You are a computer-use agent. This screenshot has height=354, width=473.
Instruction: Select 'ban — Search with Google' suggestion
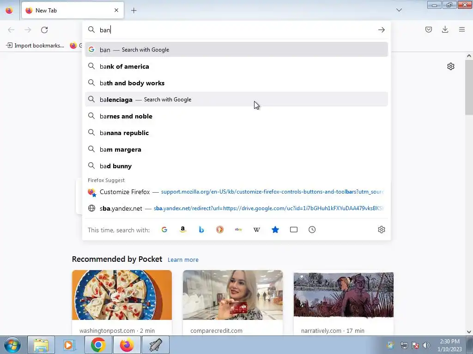[236, 50]
